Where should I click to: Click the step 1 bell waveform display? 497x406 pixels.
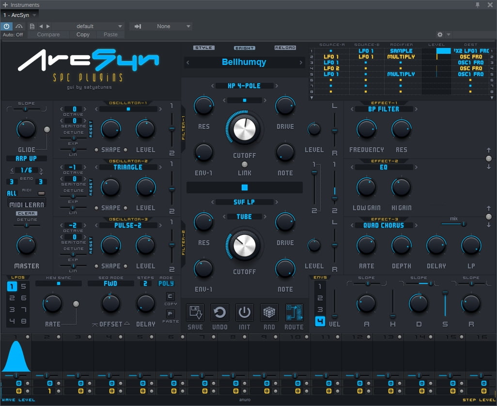coord(16,356)
